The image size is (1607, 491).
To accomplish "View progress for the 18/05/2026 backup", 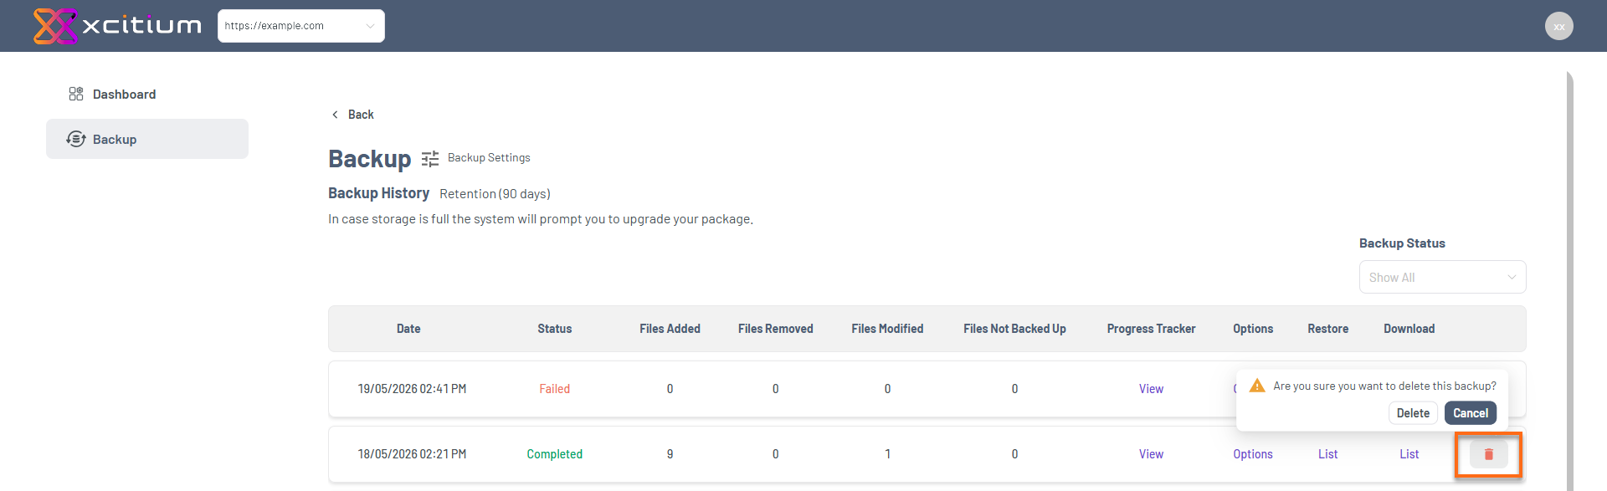I will (x=1151, y=454).
